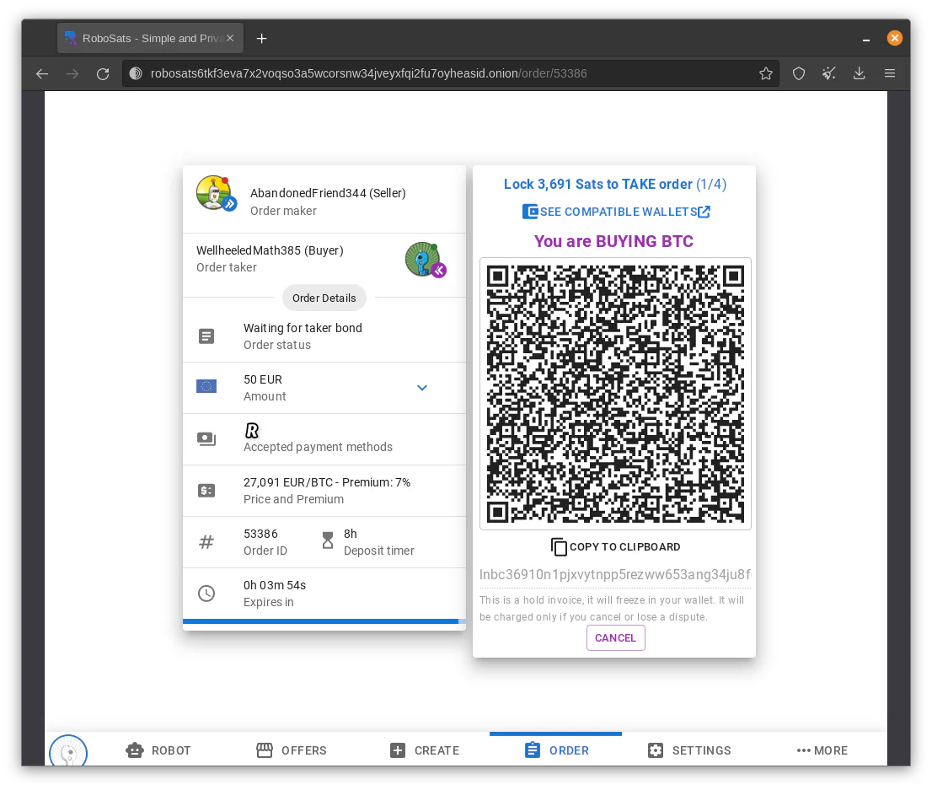Click 'You are BUYING BTC' text
Screen dimensions: 932x790
click(614, 241)
